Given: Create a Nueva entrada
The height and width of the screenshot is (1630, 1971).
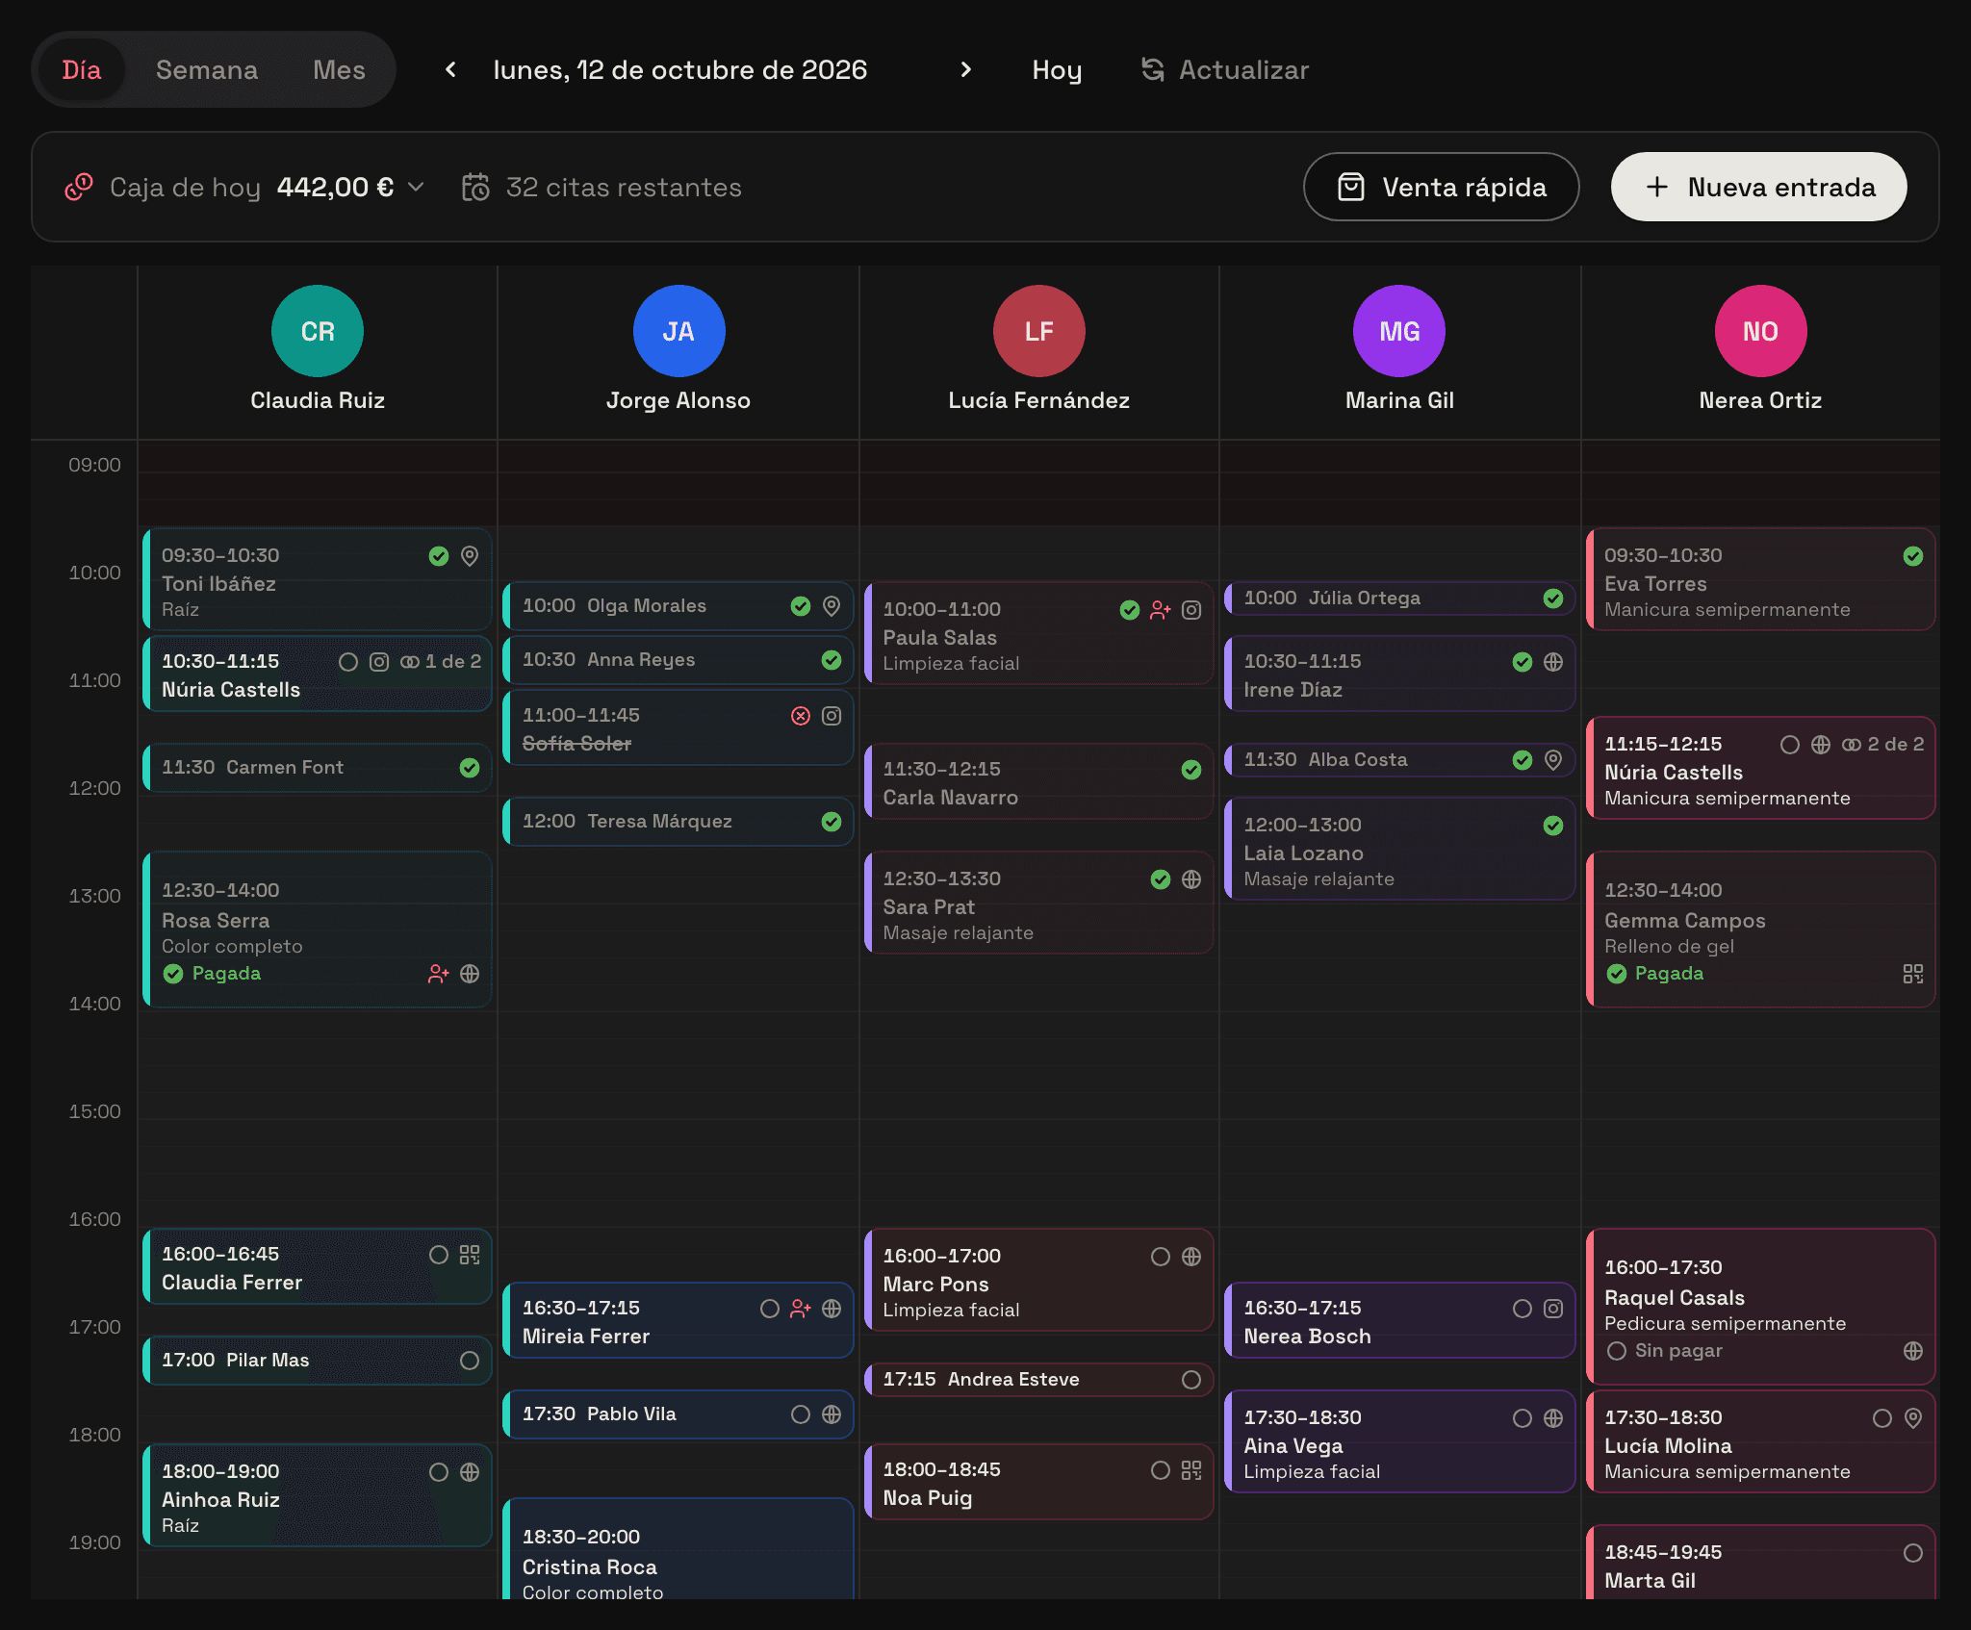Looking at the screenshot, I should [1758, 187].
